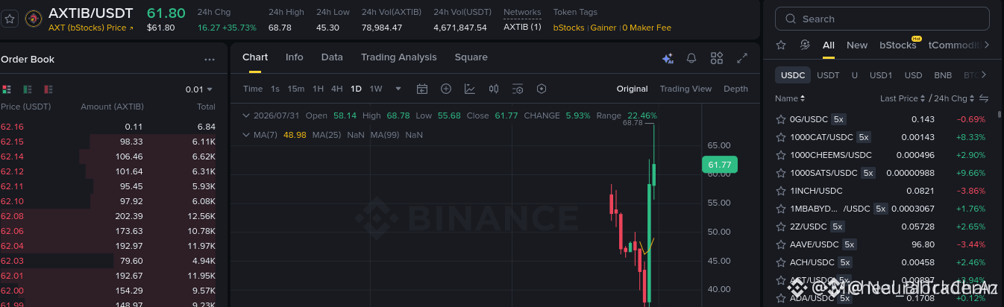The height and width of the screenshot is (307, 1004).
Task: Select the 4H interval
Action: (x=337, y=89)
